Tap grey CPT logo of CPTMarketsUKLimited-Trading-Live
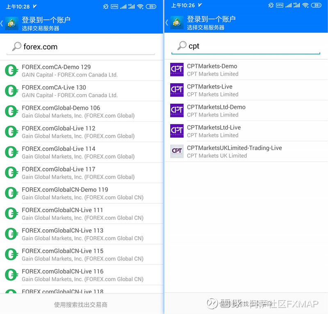Screen dimensions: 328x314 click(x=177, y=151)
